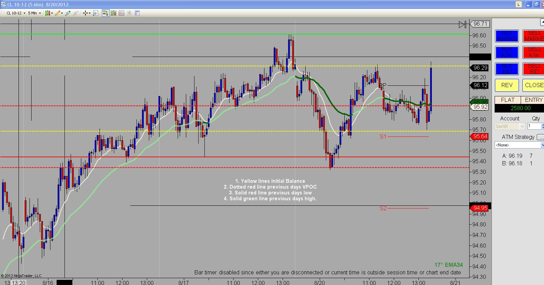
Task: Expand the chart style dropdown arrow
Action: tap(52, 13)
